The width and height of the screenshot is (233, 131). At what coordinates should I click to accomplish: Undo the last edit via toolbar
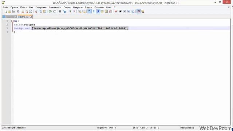(x=50, y=11)
